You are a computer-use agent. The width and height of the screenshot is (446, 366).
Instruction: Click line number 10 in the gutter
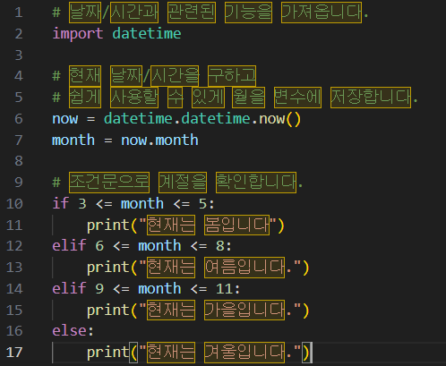click(x=14, y=204)
